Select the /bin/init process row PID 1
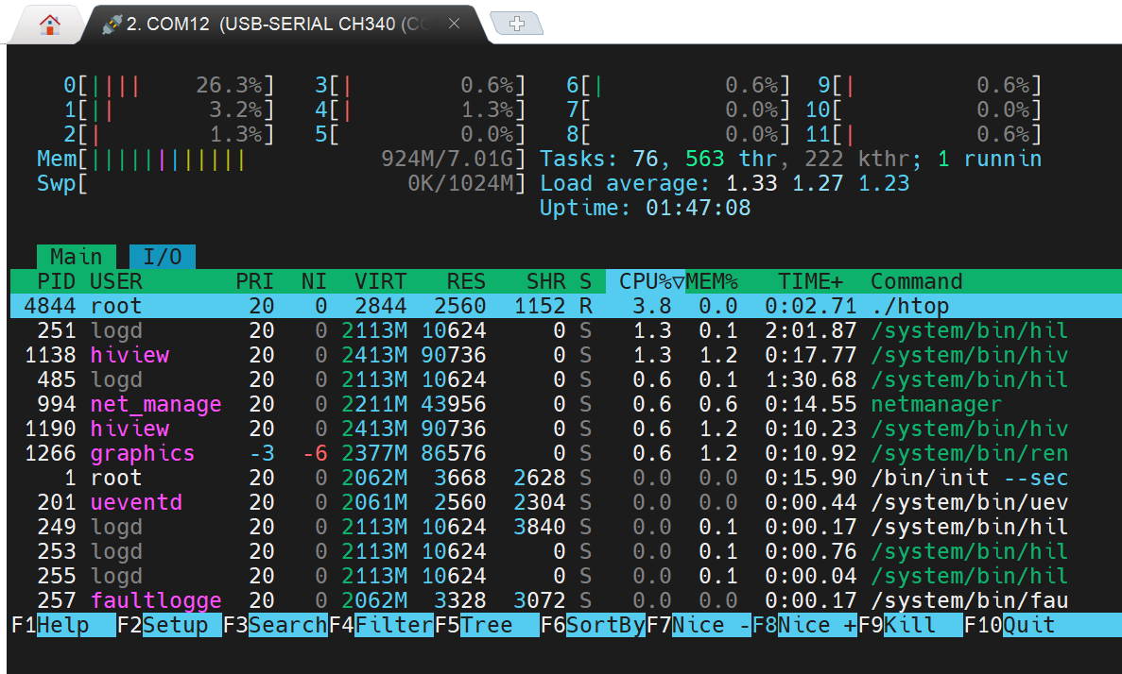 (566, 478)
